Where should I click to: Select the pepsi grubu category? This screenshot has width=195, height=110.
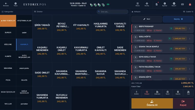(24, 68)
